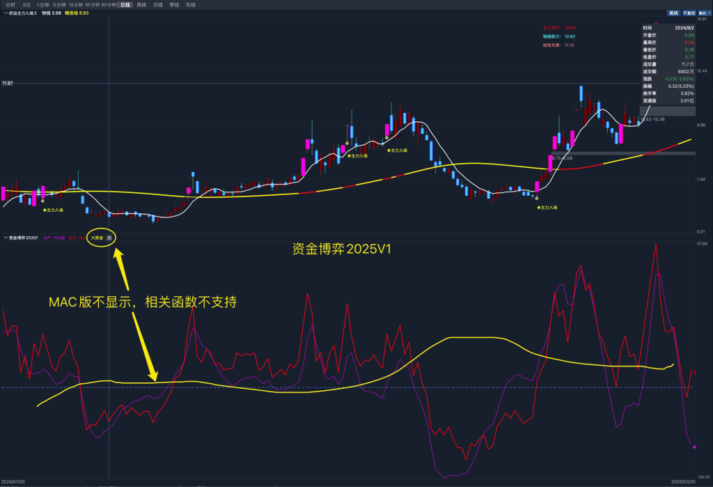Viewport: 713px width, 487px height.
Task: Switch to the 分时 timeframe tab
Action: tap(10, 5)
